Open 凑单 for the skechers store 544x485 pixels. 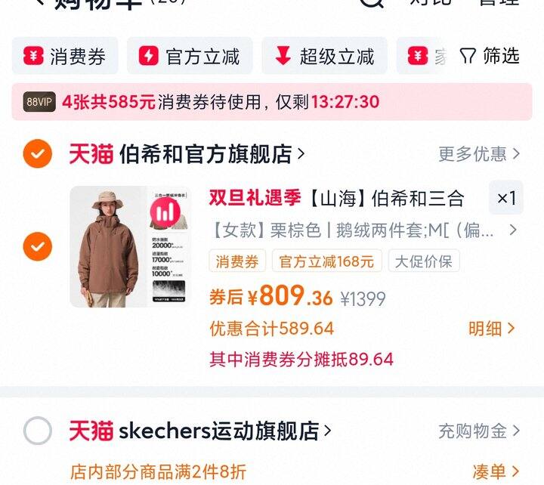[496, 471]
